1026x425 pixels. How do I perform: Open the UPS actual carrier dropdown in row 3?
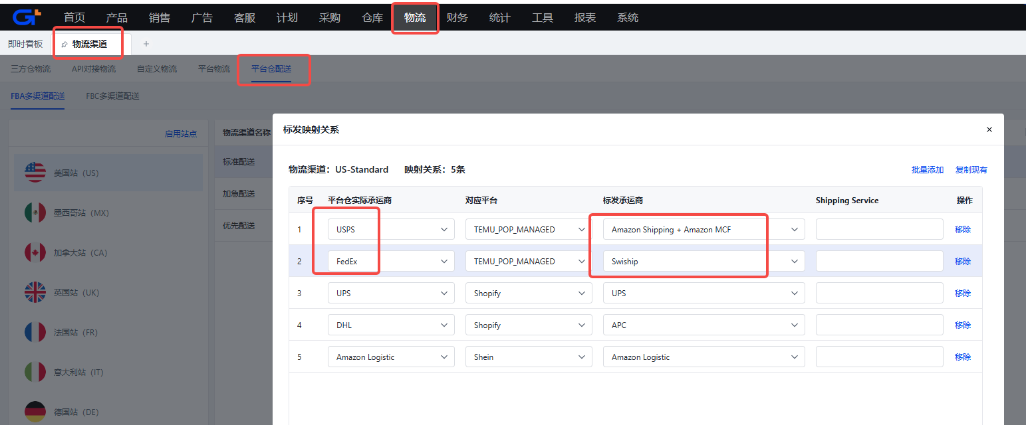[391, 293]
